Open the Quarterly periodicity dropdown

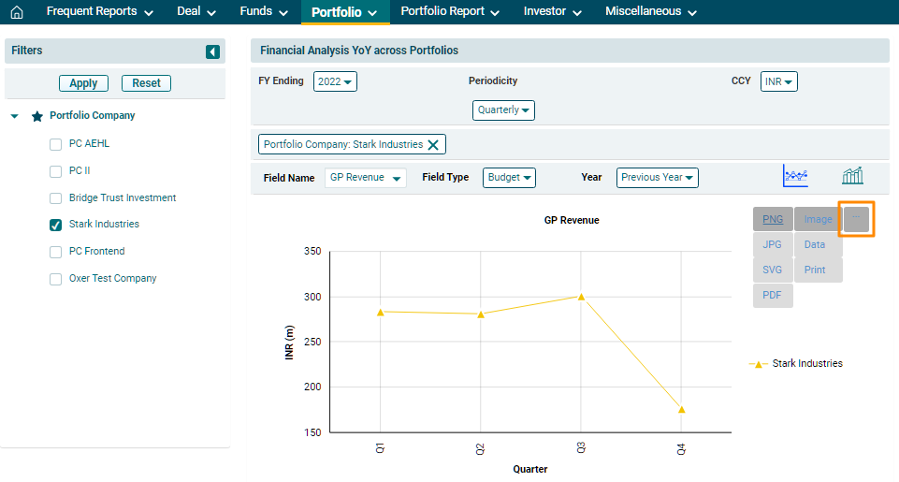(x=503, y=110)
